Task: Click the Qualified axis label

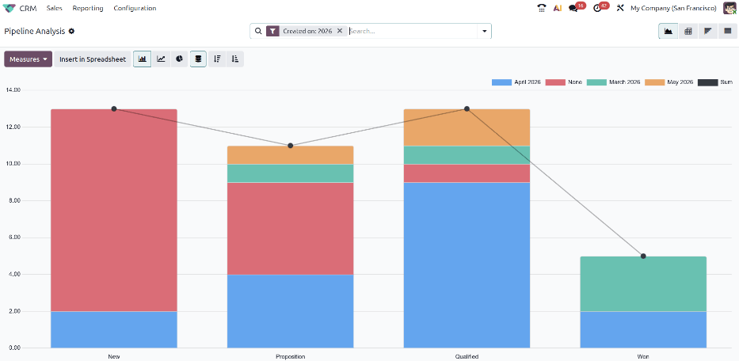Action: click(467, 356)
